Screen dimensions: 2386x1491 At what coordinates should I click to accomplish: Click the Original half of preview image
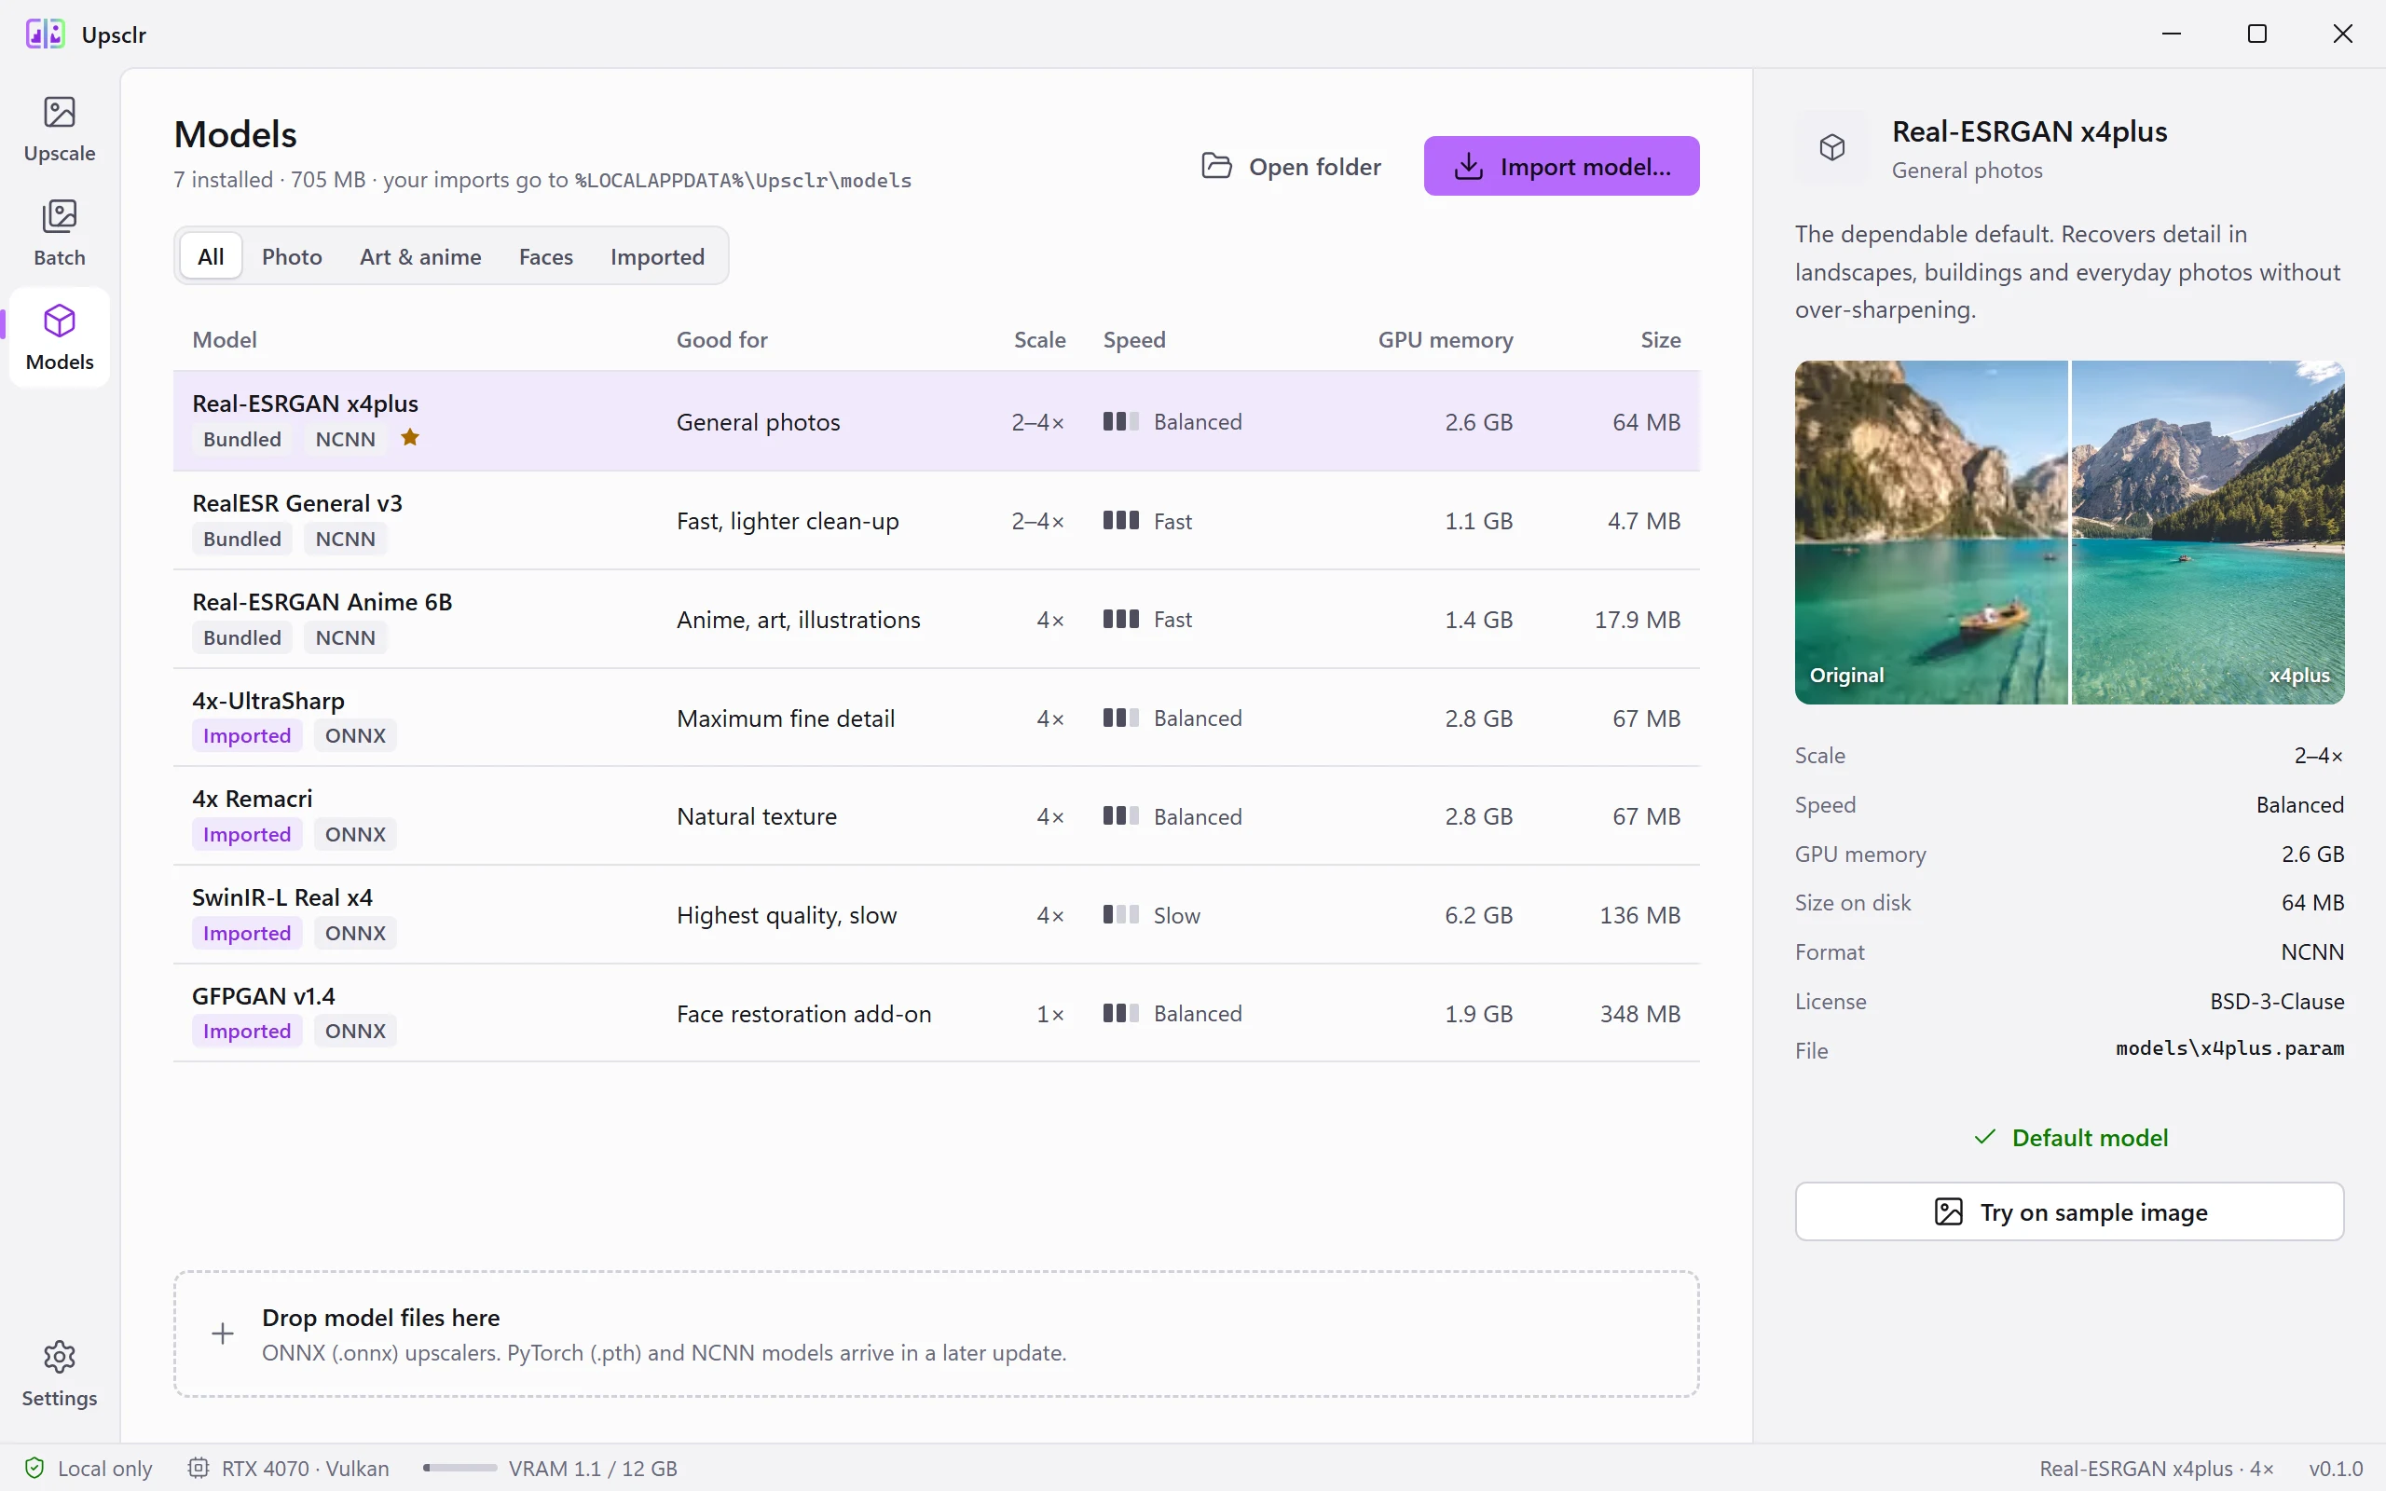(x=1930, y=532)
